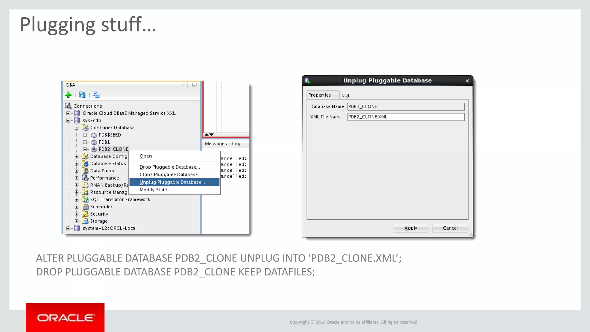
Task: Collapse the Container Database node
Action: 77,128
